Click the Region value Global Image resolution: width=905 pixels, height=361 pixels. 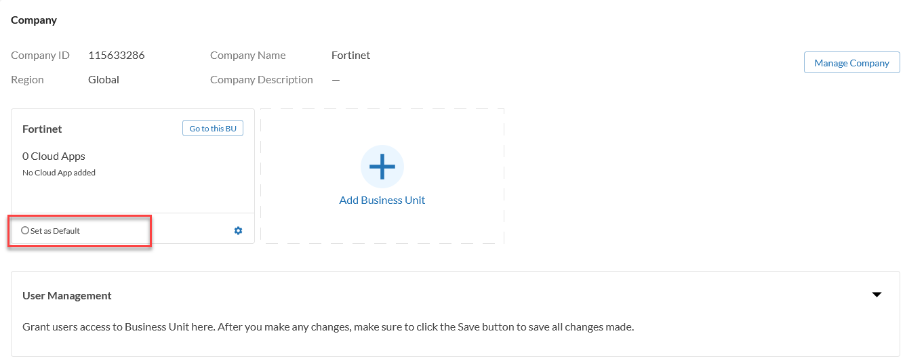pyautogui.click(x=104, y=80)
